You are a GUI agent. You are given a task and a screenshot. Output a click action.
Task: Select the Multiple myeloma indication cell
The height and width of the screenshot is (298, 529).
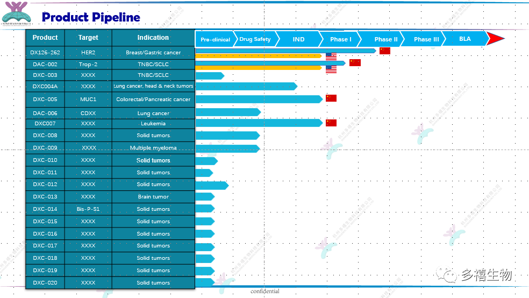tap(153, 148)
